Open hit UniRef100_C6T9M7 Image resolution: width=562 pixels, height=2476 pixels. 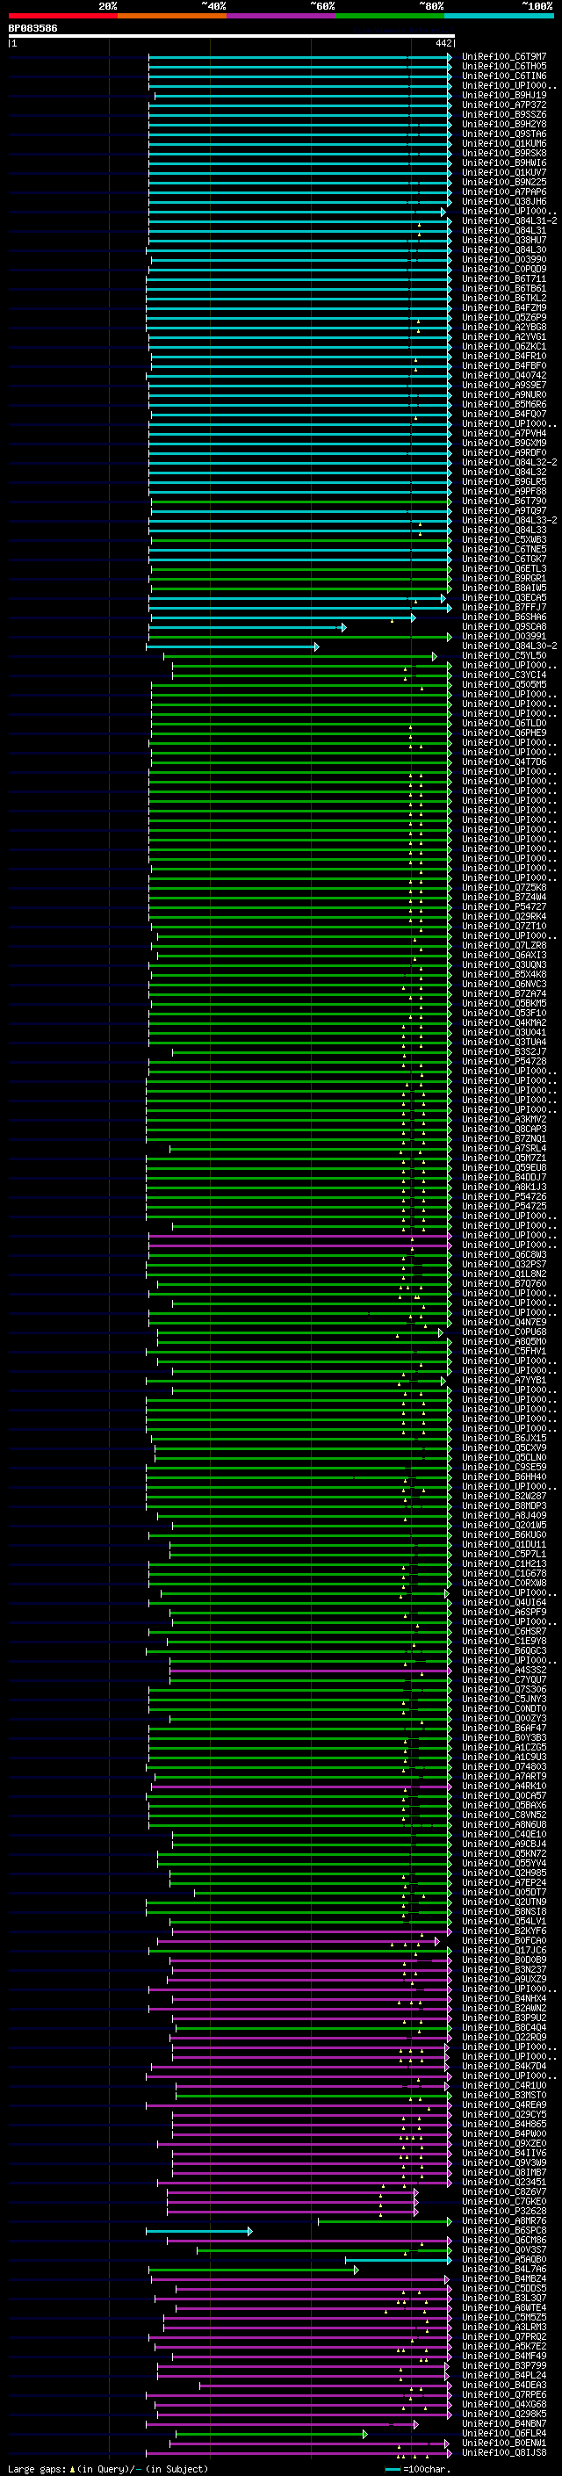click(503, 57)
